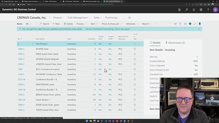Expand the notification bar chevron
Viewport: 219px width, 123px height.
199,29
